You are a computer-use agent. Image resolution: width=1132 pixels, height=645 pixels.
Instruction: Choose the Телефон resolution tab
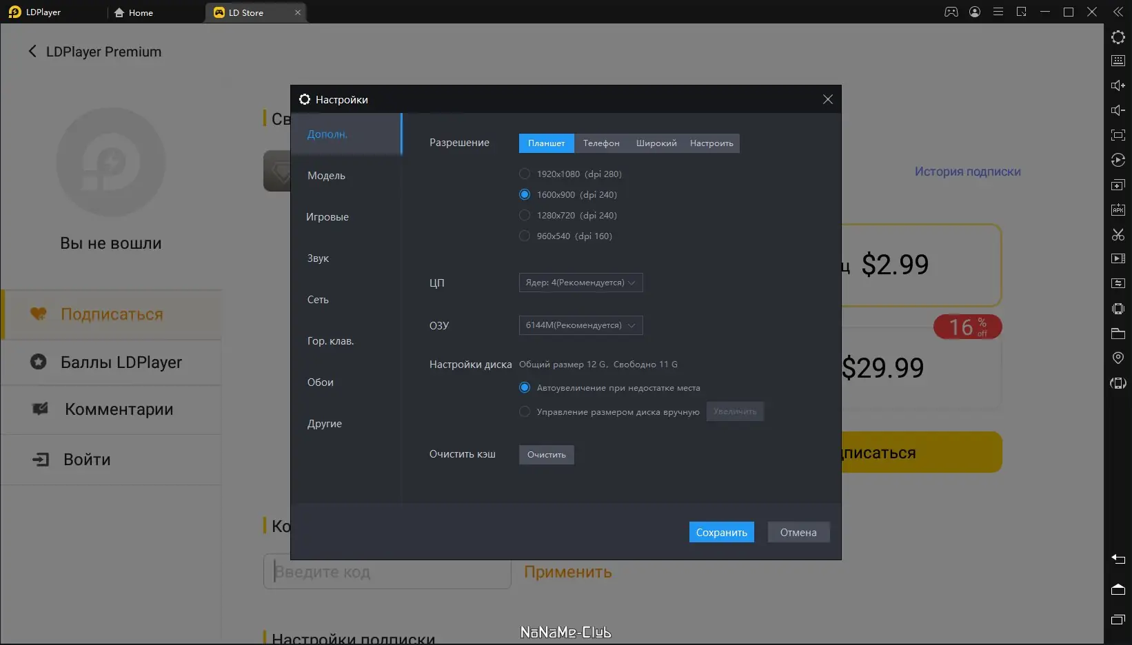tap(601, 143)
